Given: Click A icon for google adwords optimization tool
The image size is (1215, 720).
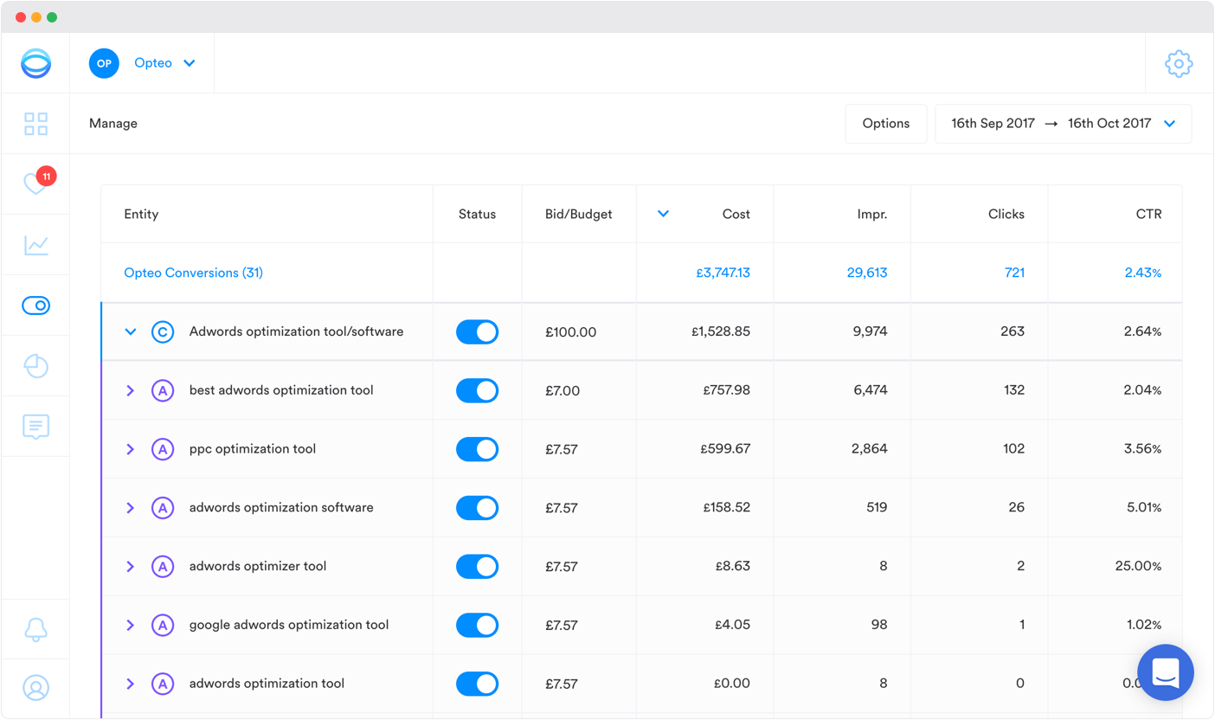Looking at the screenshot, I should click(x=163, y=625).
